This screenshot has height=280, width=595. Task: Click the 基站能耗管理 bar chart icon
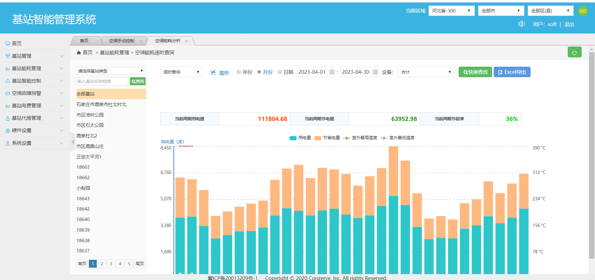(x=8, y=69)
